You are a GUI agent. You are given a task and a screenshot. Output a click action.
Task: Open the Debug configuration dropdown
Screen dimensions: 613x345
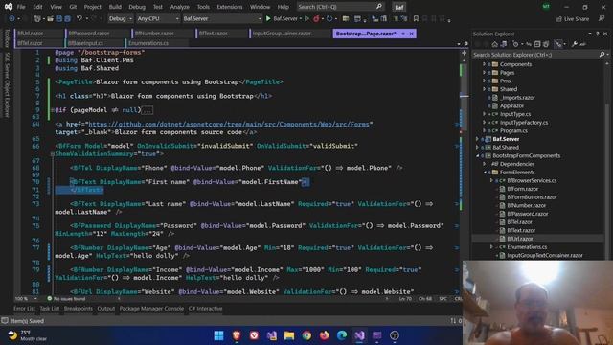coord(120,18)
